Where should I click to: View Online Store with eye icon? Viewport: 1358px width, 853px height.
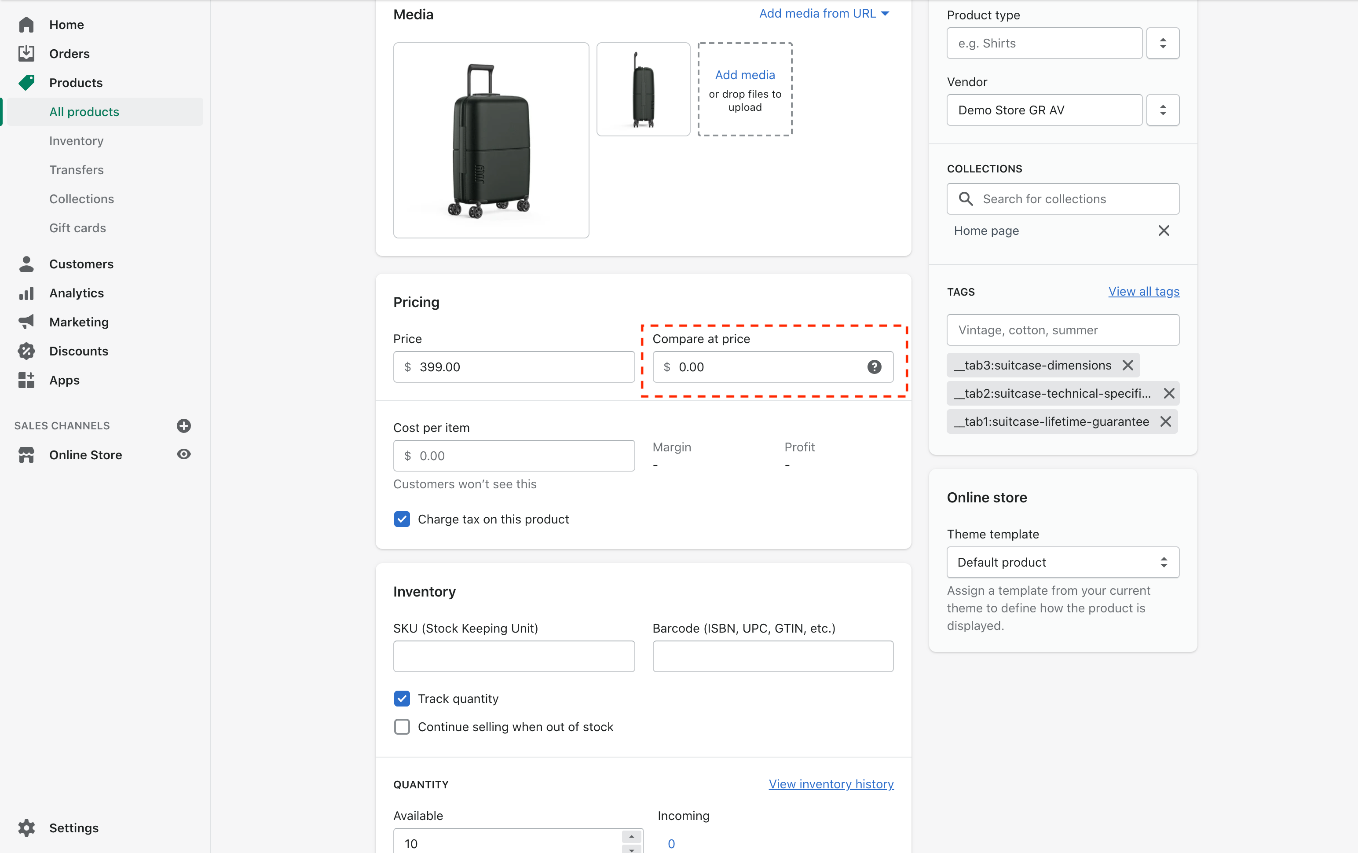pyautogui.click(x=184, y=454)
